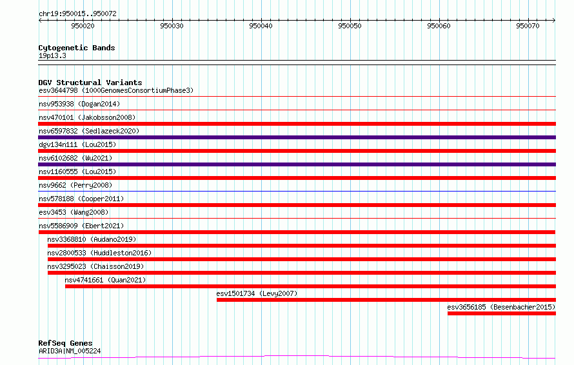Viewport: 574px width, 365px height.
Task: Click the Cytogenetic Bands track heading
Action: click(77, 48)
